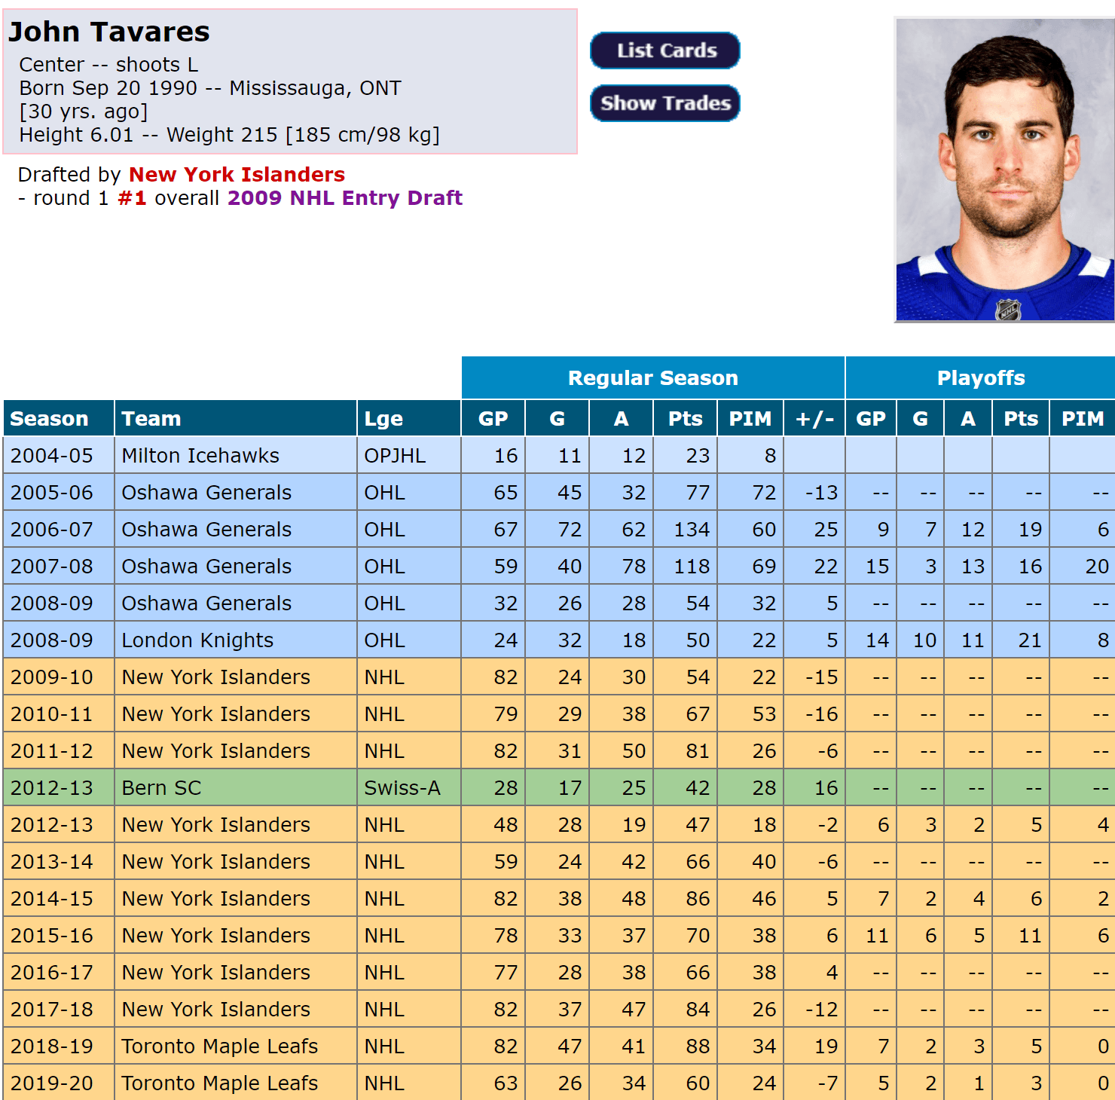The image size is (1115, 1100).
Task: Open the 2009 NHL Entry Draft link
Action: [344, 198]
